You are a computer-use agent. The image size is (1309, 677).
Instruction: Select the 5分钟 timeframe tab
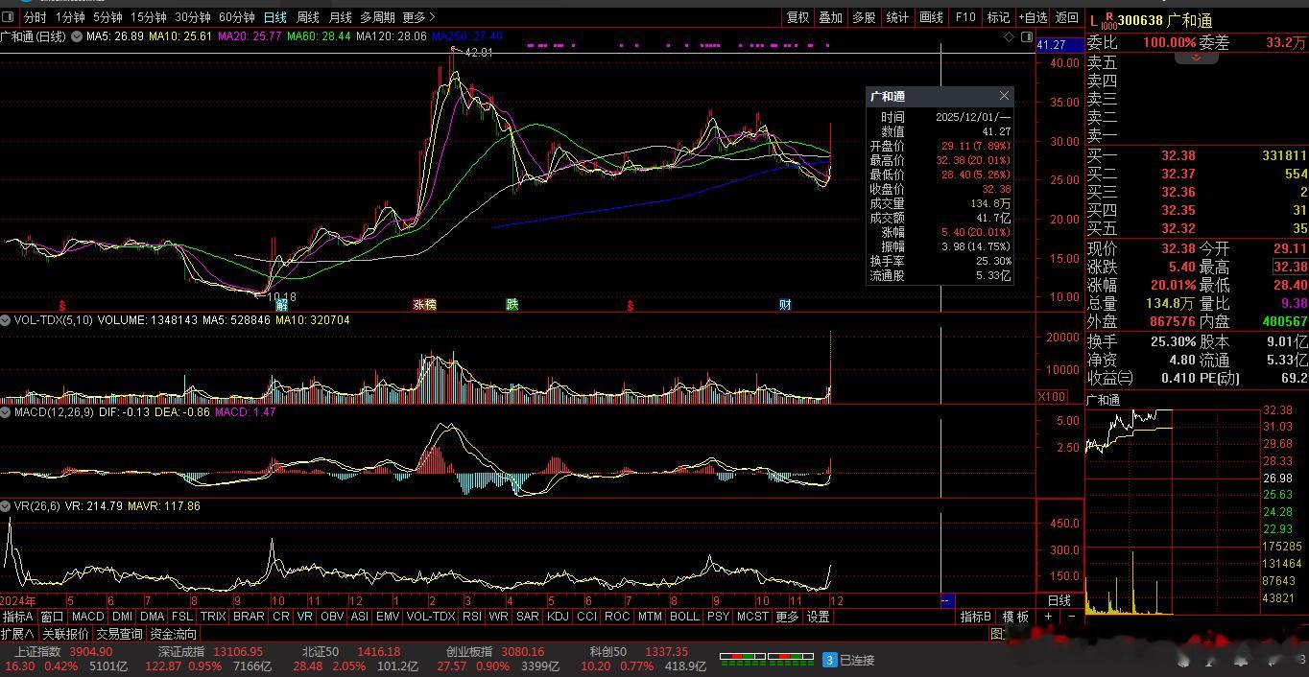pos(107,17)
